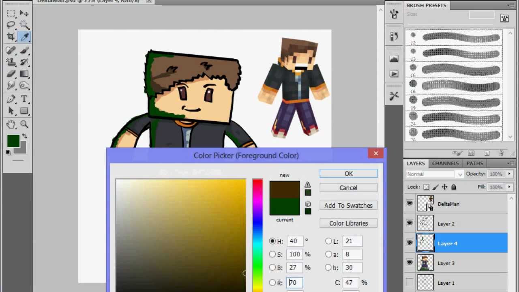Open Color Libraries
Image resolution: width=519 pixels, height=292 pixels.
coord(349,223)
